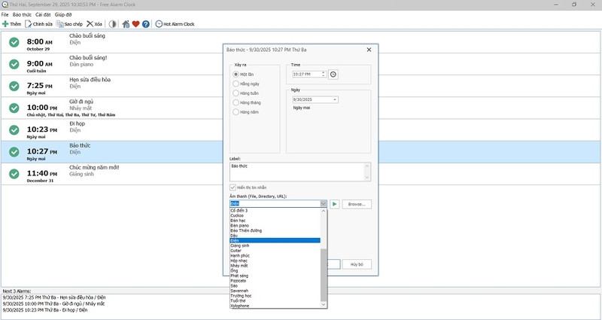Click the home icon in toolbar
The height and width of the screenshot is (320, 602).
126,24
